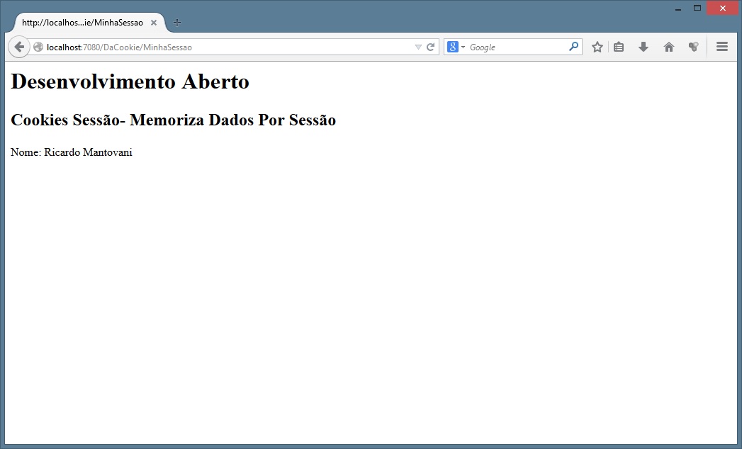Click the search magnifier icon
The height and width of the screenshot is (449, 742).
point(573,47)
